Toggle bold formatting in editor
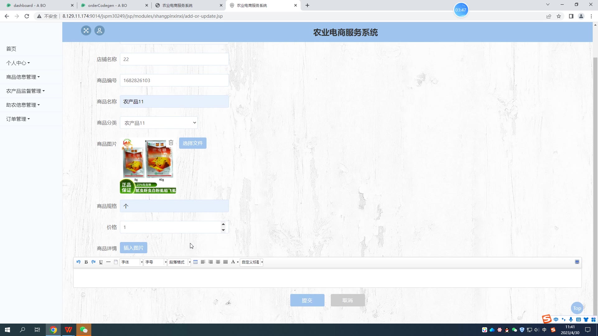598x336 pixels. point(86,262)
